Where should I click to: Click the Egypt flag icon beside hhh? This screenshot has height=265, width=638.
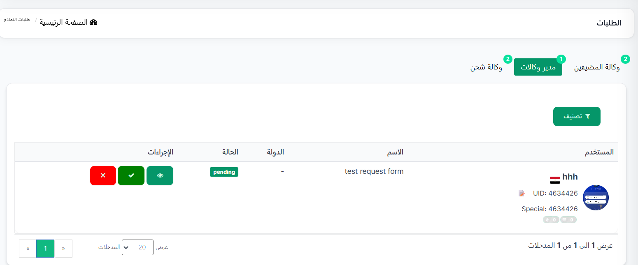[554, 180]
